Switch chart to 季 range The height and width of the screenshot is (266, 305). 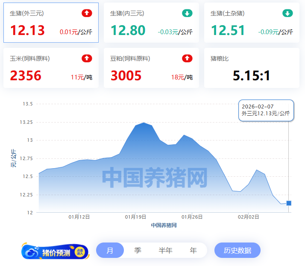coord(138,250)
